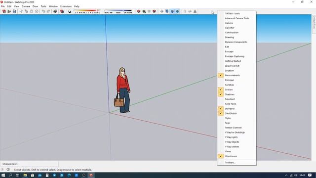Click the Cut toolbar icon
This screenshot has height=178, width=316.
tap(21, 11)
